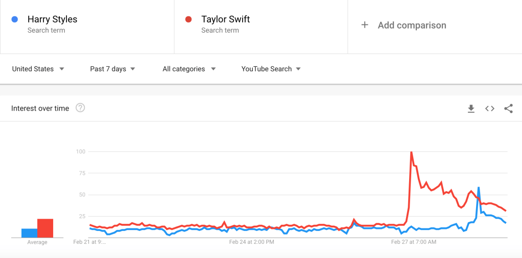
Task: Click the embed code icon
Action: pyautogui.click(x=490, y=108)
